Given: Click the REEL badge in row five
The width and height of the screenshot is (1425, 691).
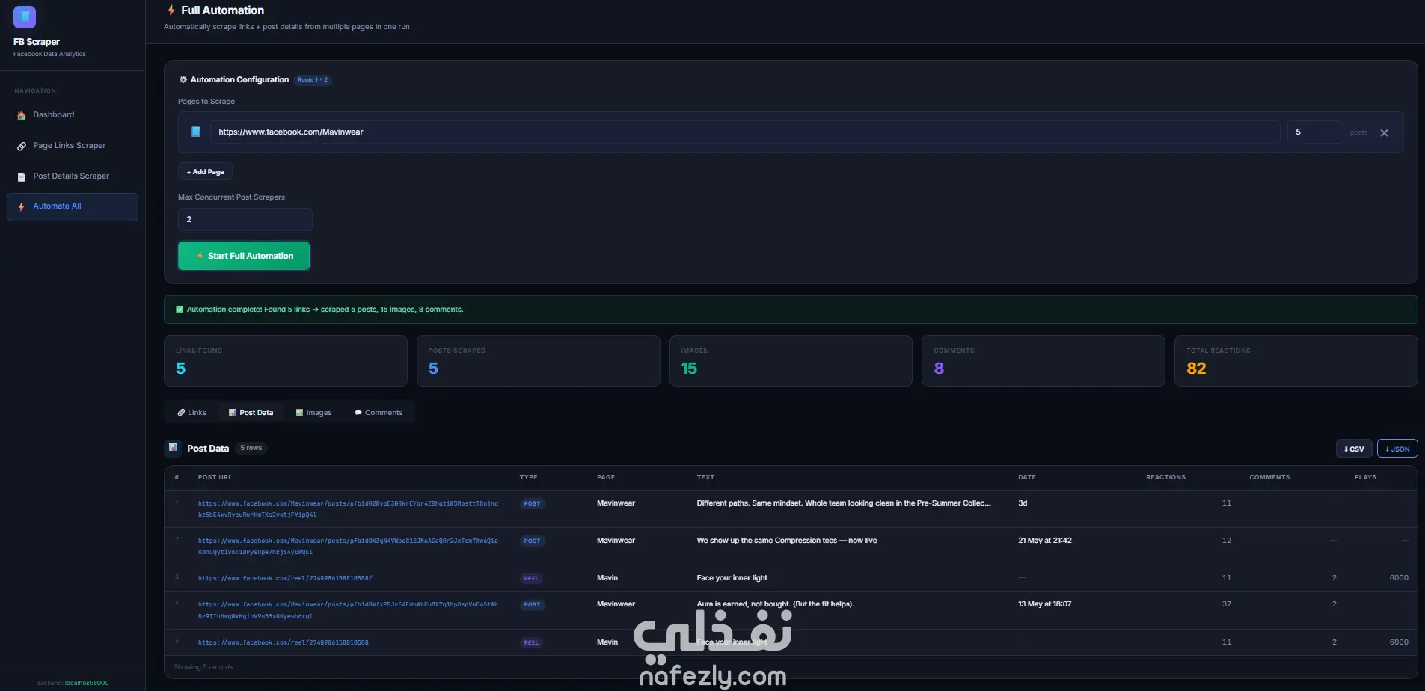Looking at the screenshot, I should click(x=531, y=643).
